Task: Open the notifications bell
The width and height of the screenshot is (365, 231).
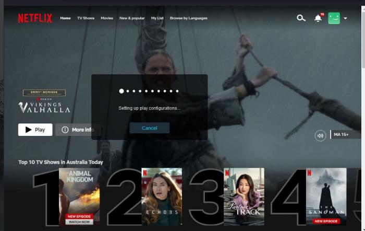Action: coord(318,18)
